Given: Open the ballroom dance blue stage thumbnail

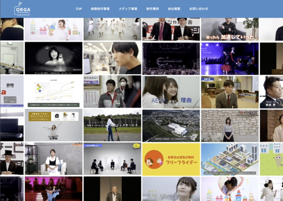Looking at the screenshot, I should point(230,58).
